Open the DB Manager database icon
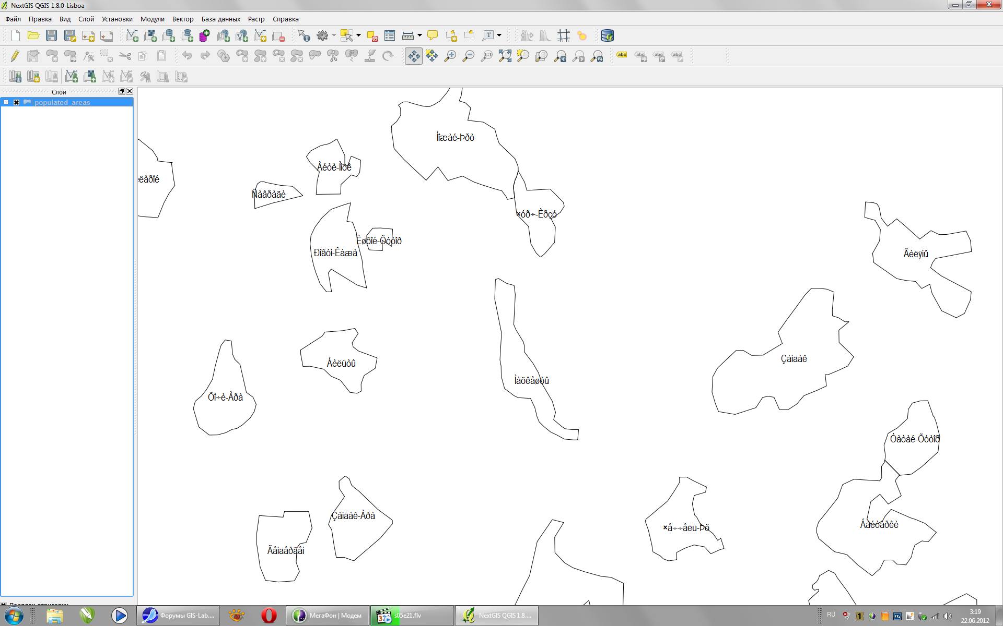1003x626 pixels. [607, 35]
